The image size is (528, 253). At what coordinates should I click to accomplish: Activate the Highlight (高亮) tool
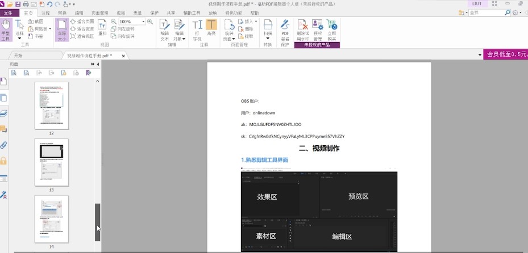point(211,28)
